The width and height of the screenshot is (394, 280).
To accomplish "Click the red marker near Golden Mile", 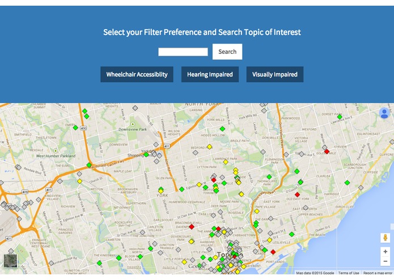I will (x=327, y=151).
